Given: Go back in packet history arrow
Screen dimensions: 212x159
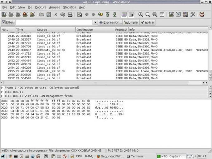Looking at the screenshot, I should click(x=87, y=14).
